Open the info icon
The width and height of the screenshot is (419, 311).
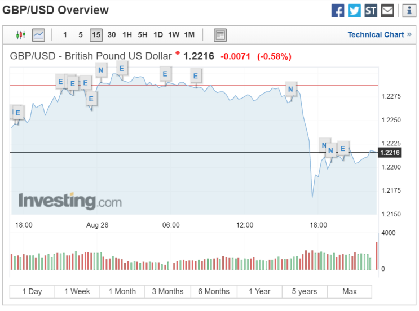409,11
